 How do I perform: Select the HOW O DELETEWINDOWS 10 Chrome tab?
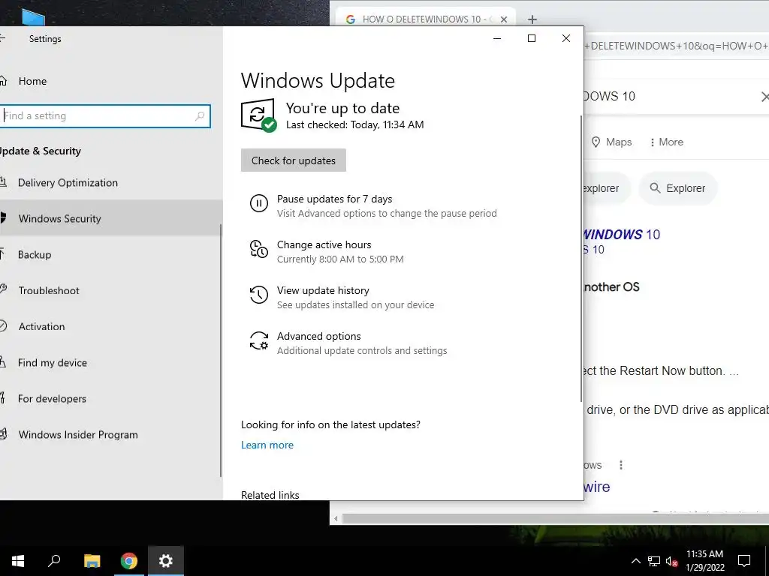tap(425, 19)
